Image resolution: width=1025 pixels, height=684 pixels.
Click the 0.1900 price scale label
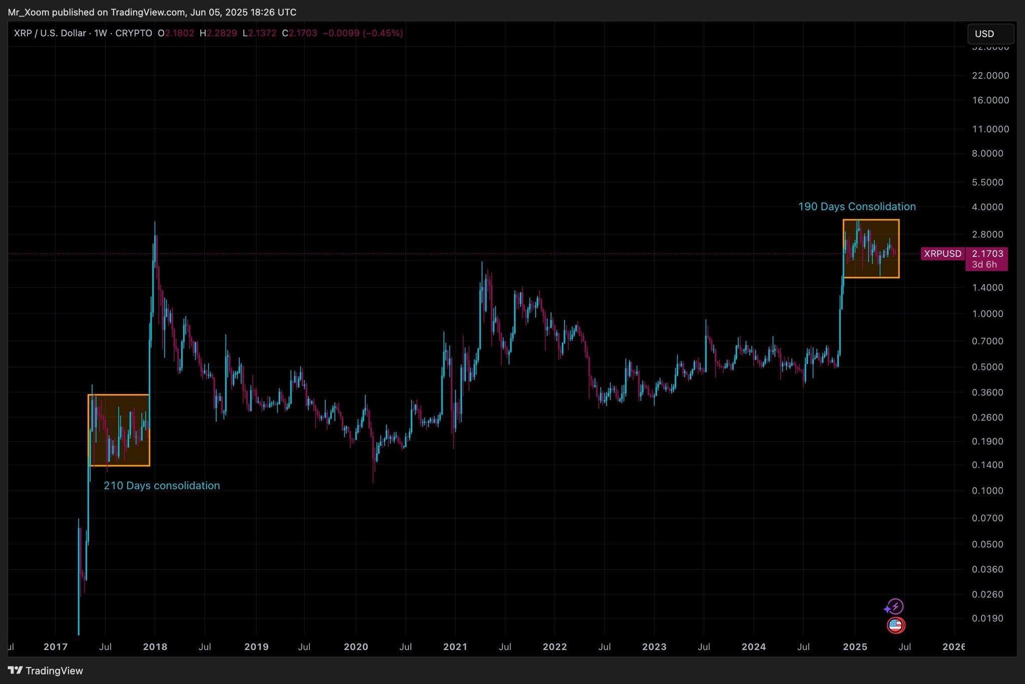coord(987,442)
